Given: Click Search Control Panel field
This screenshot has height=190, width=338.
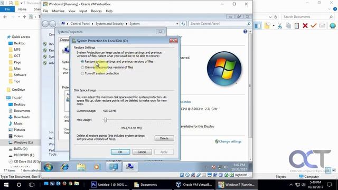Looking at the screenshot, I should click(x=220, y=24).
